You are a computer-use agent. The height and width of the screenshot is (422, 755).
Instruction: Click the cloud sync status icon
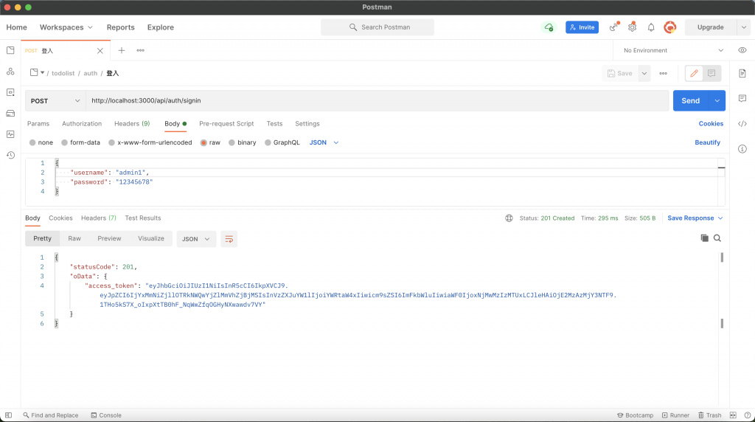[549, 27]
